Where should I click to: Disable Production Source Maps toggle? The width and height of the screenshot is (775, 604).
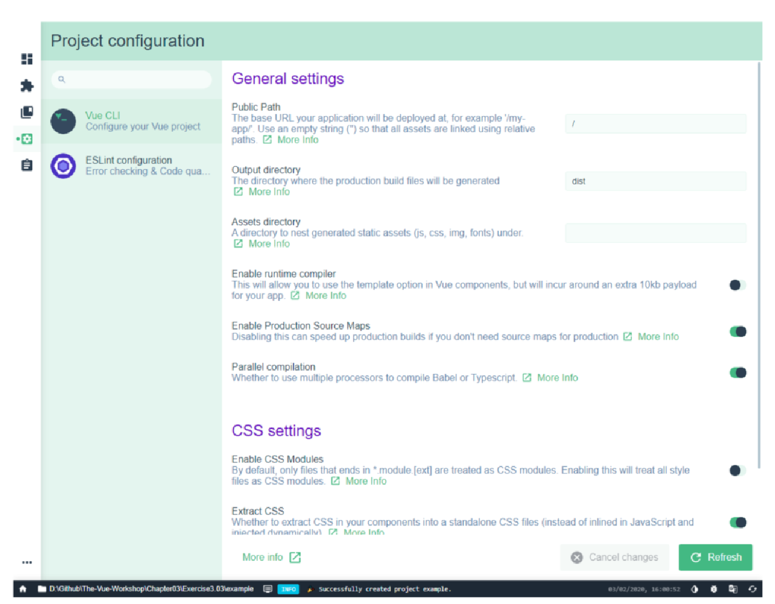tap(738, 331)
